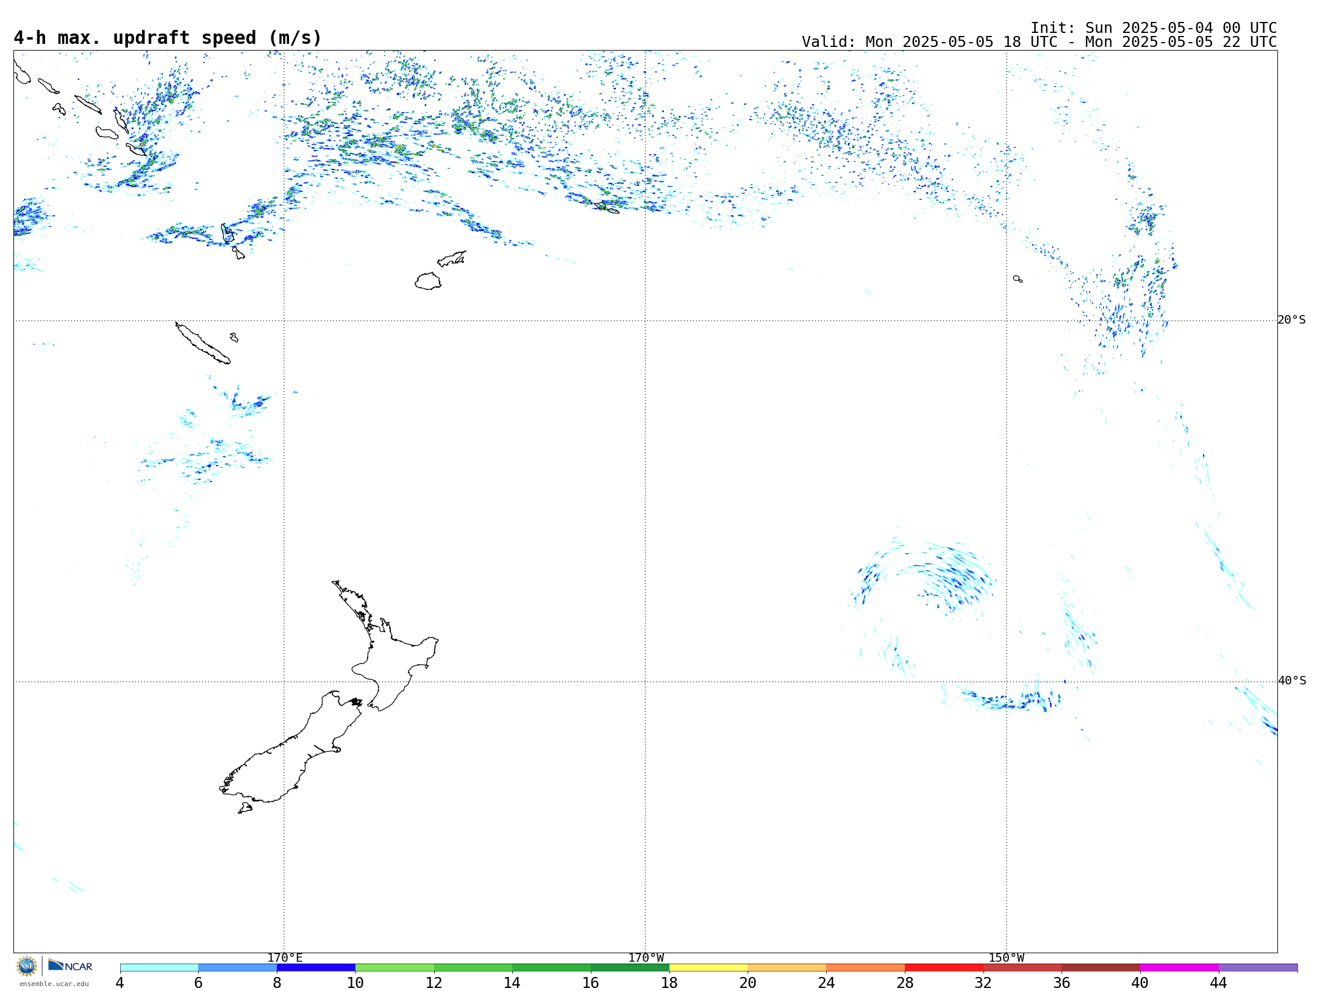Click the small Tahiti island outline
Screen dimensions: 1317x991
coord(1018,279)
